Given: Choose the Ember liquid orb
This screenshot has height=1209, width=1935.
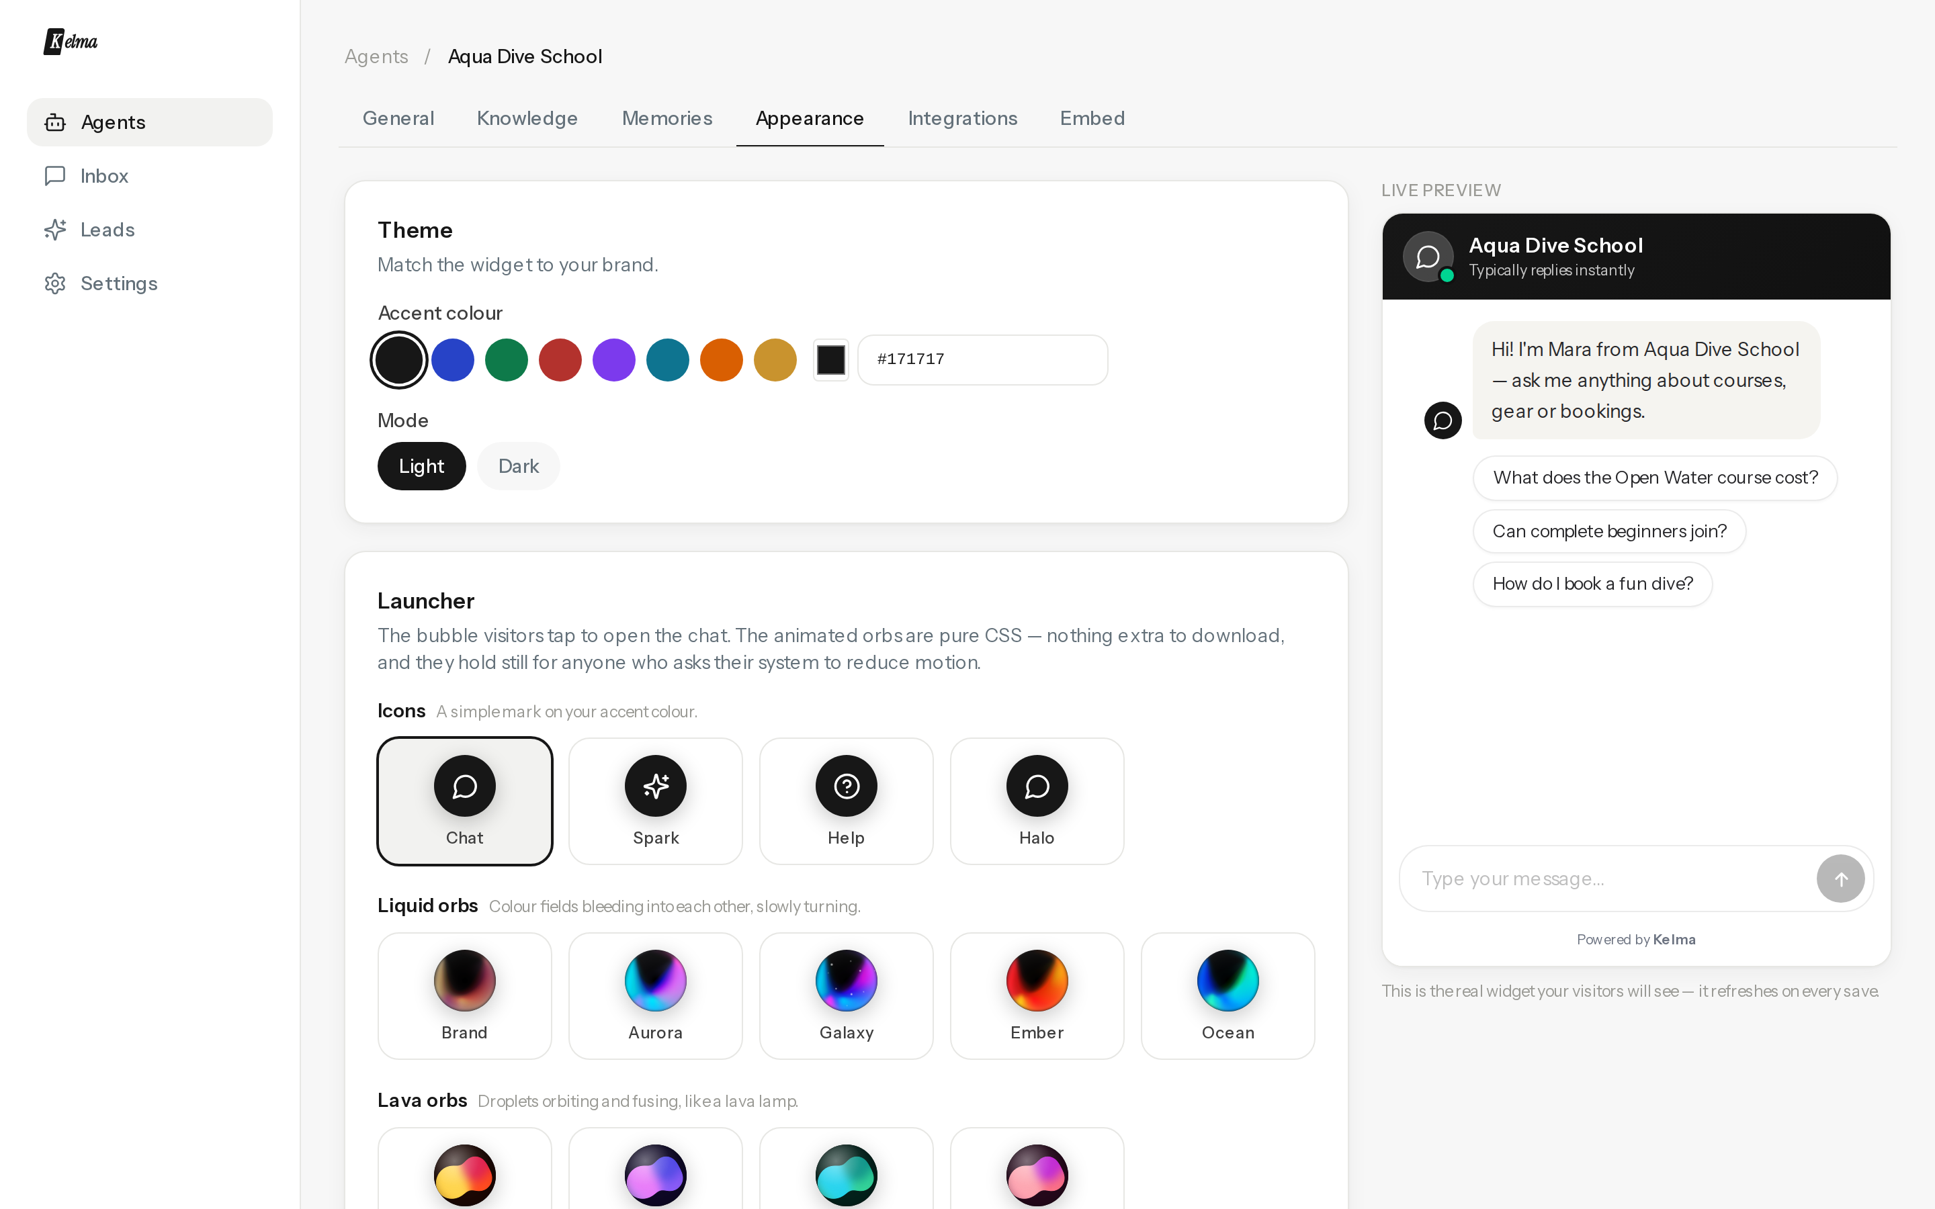Looking at the screenshot, I should (x=1037, y=995).
